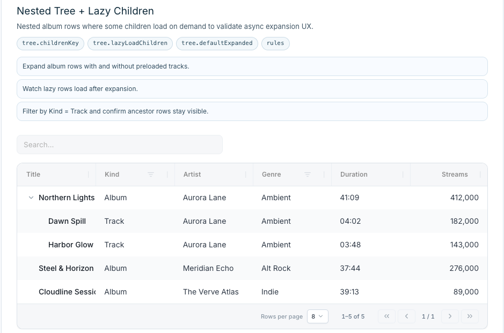Click the 143,000 streams value
This screenshot has width=504, height=333.
tap(464, 245)
